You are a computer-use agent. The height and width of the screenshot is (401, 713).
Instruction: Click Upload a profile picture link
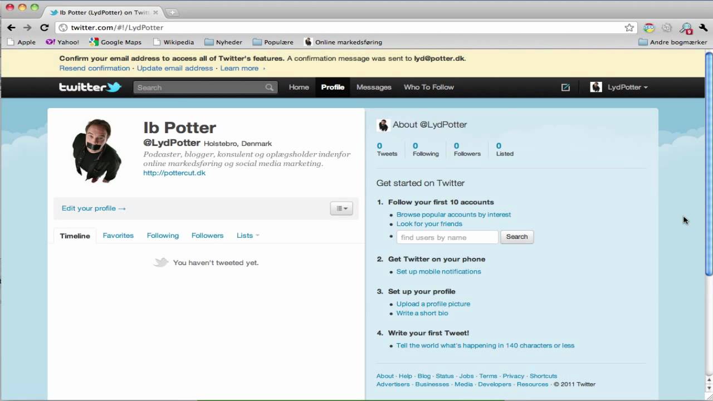[x=433, y=304]
